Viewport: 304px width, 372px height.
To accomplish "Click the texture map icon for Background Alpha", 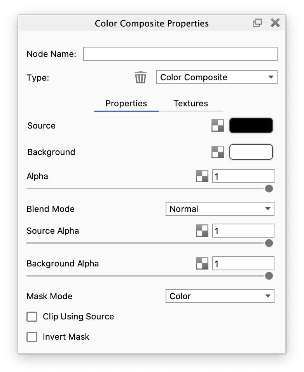I will (x=202, y=263).
